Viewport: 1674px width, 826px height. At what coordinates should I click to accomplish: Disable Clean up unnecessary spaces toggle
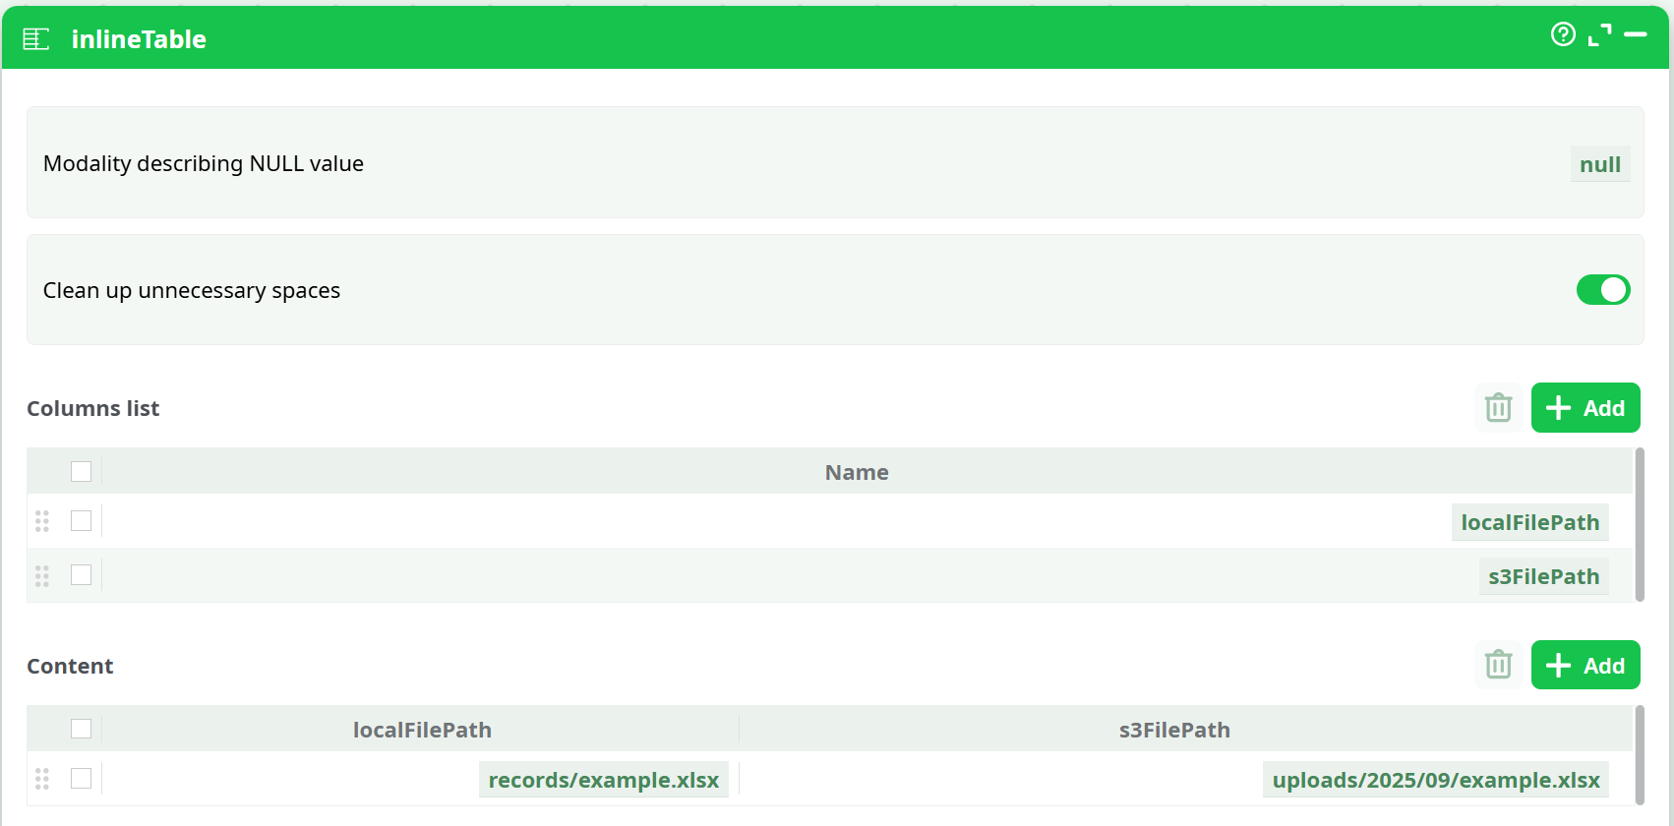[x=1603, y=290]
